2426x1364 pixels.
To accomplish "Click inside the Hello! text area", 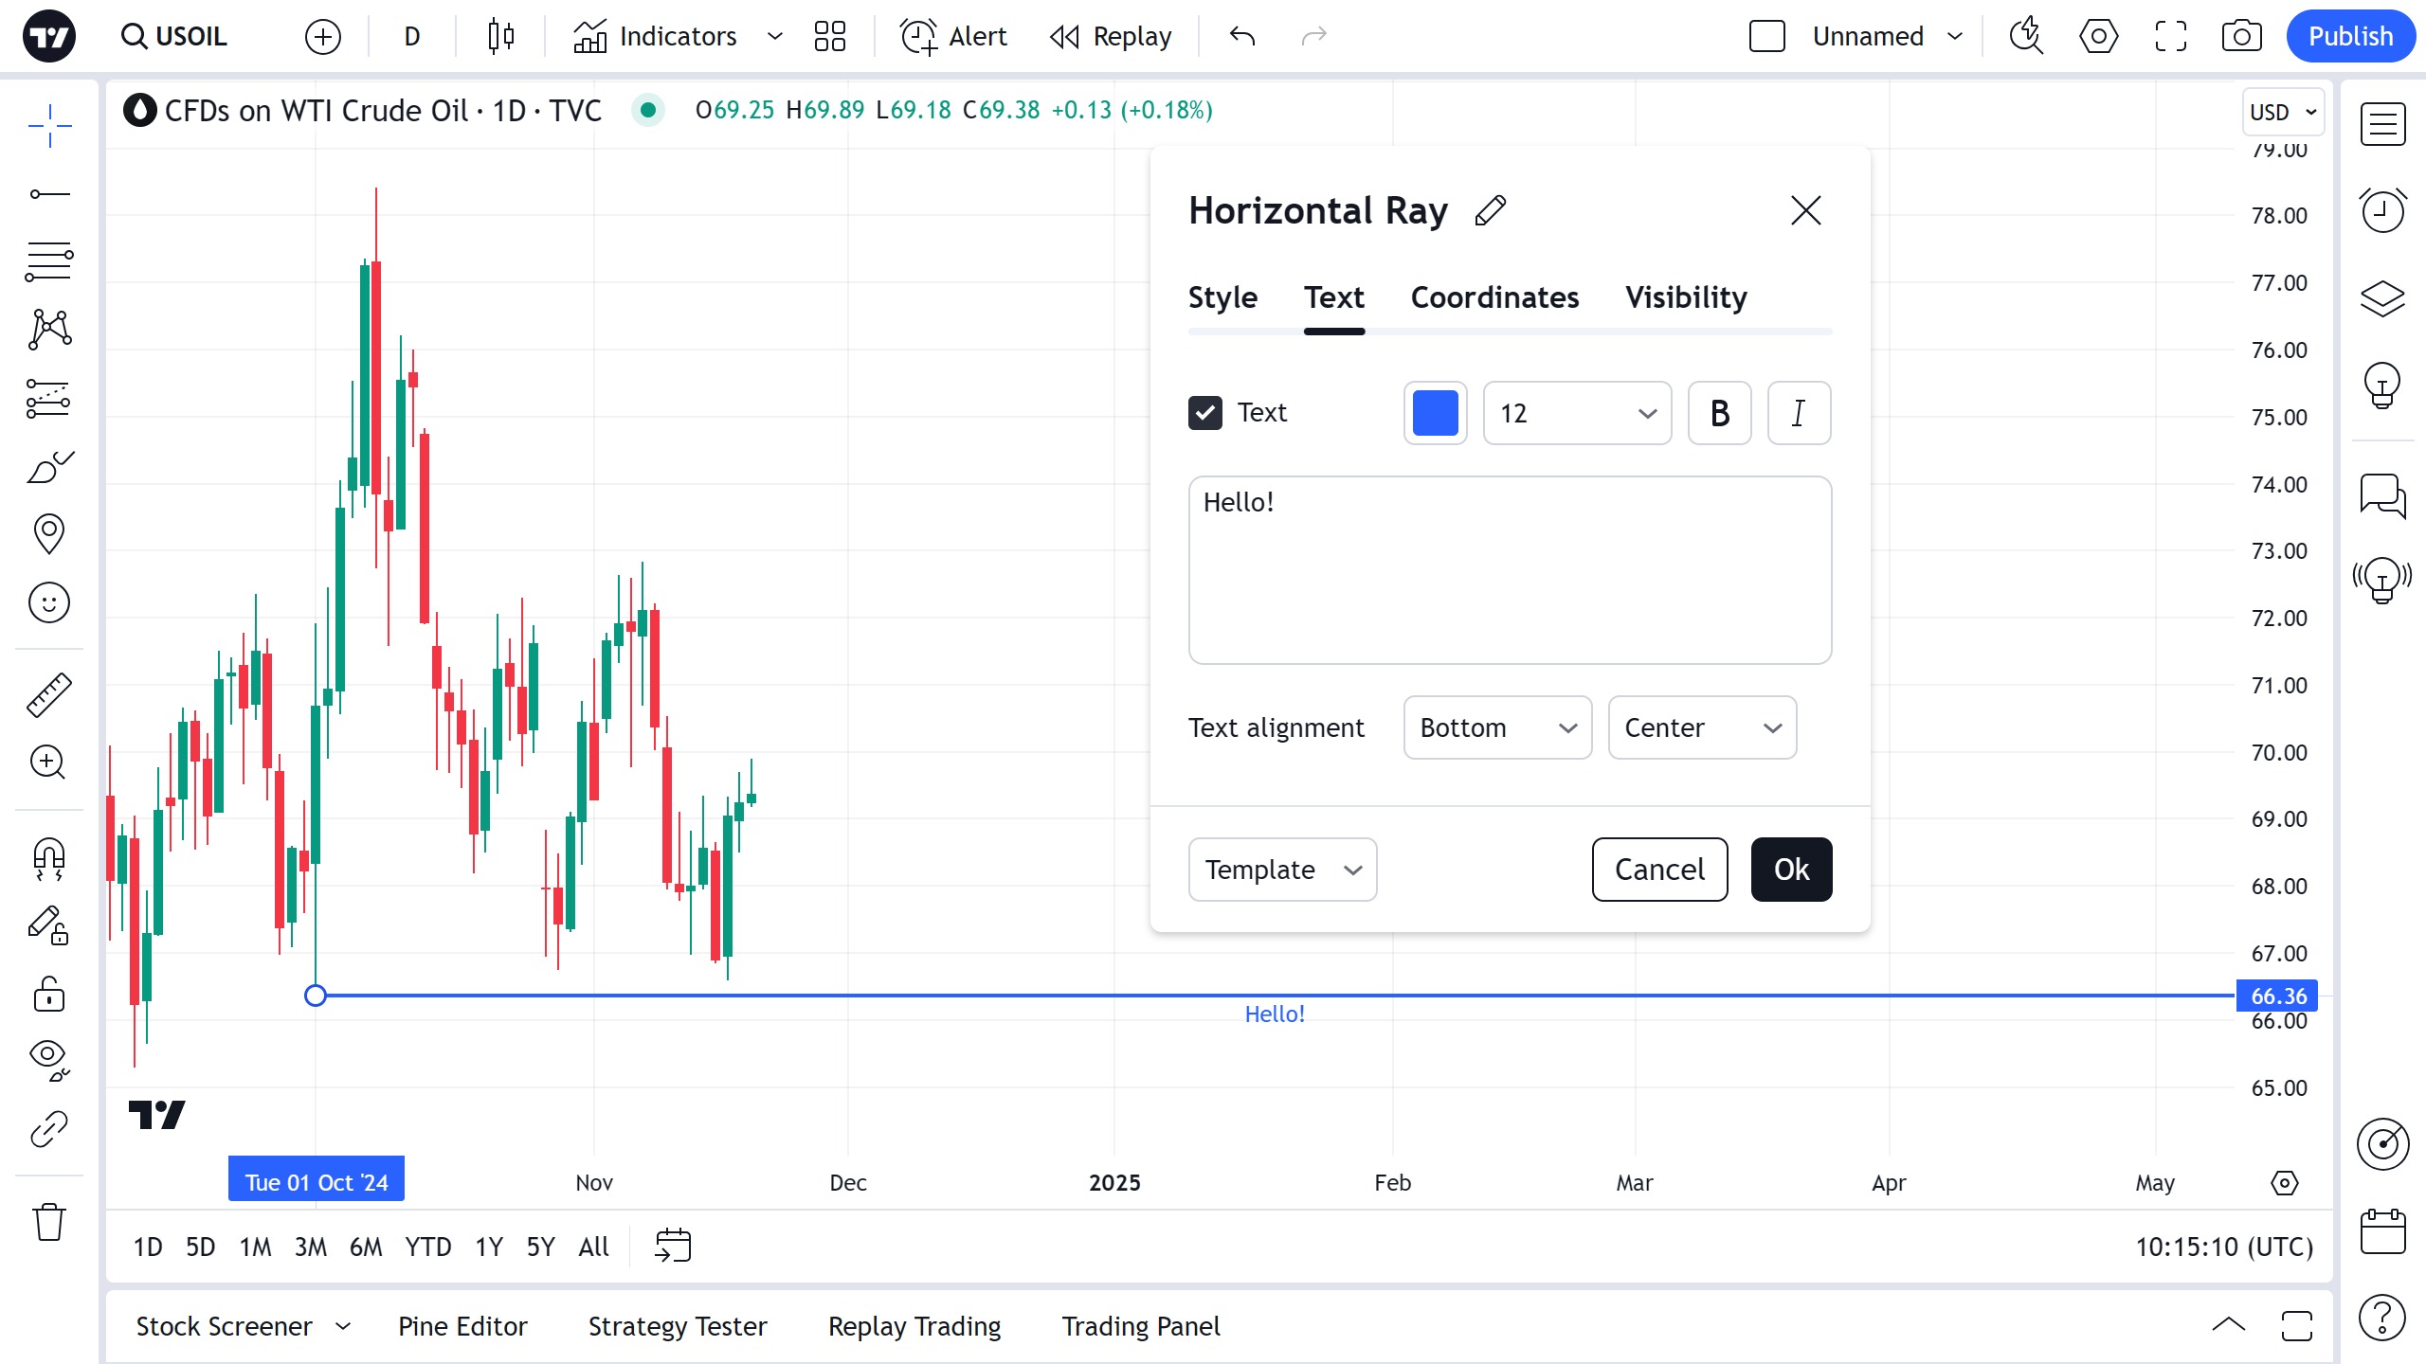I will pyautogui.click(x=1509, y=570).
